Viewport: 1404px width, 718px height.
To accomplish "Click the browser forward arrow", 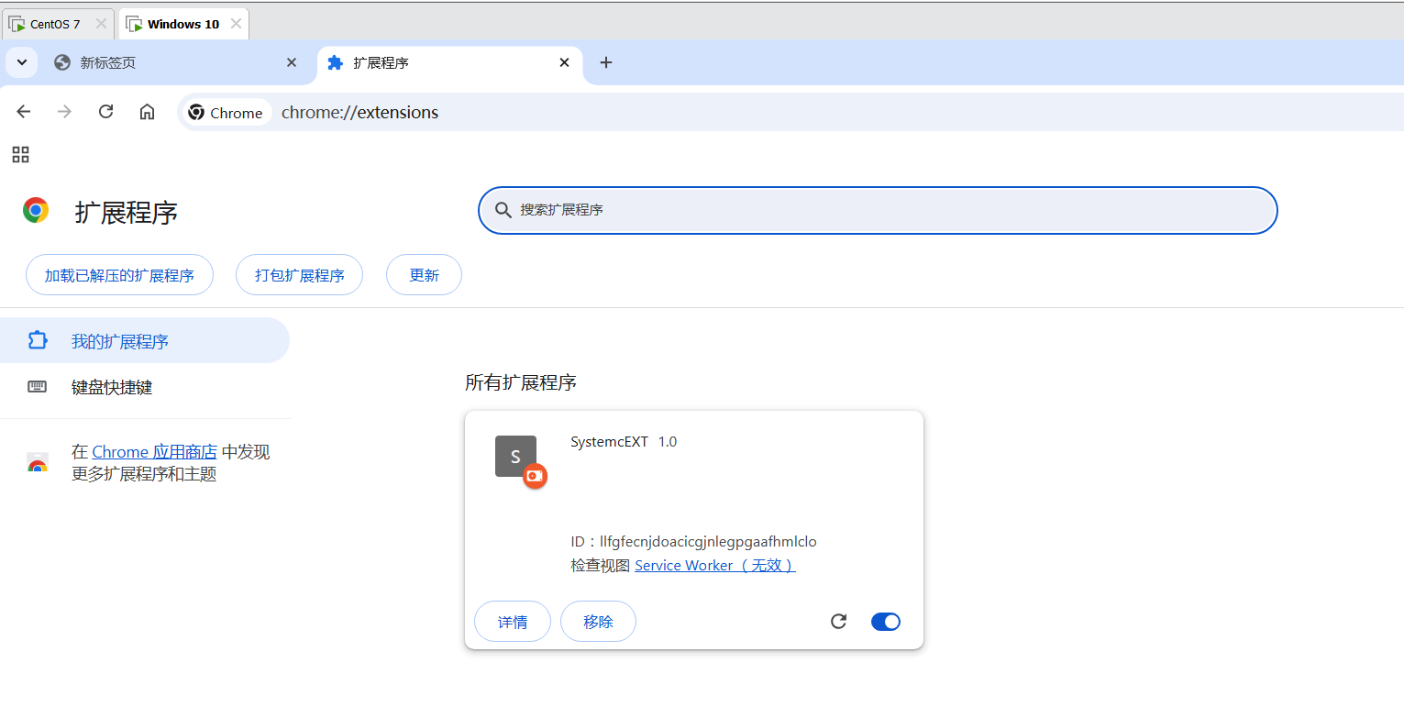I will (x=64, y=112).
